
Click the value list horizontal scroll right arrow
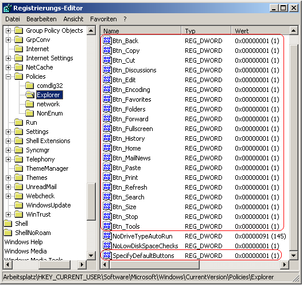[285, 264]
